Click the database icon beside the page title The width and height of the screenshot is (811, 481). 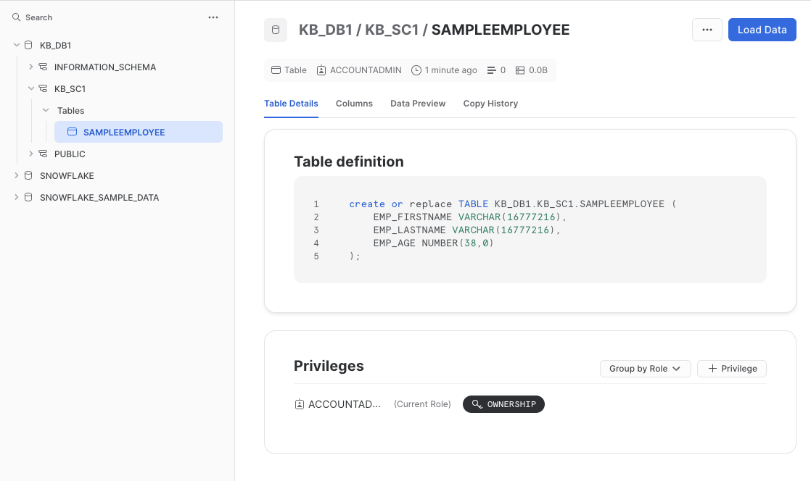pyautogui.click(x=276, y=30)
